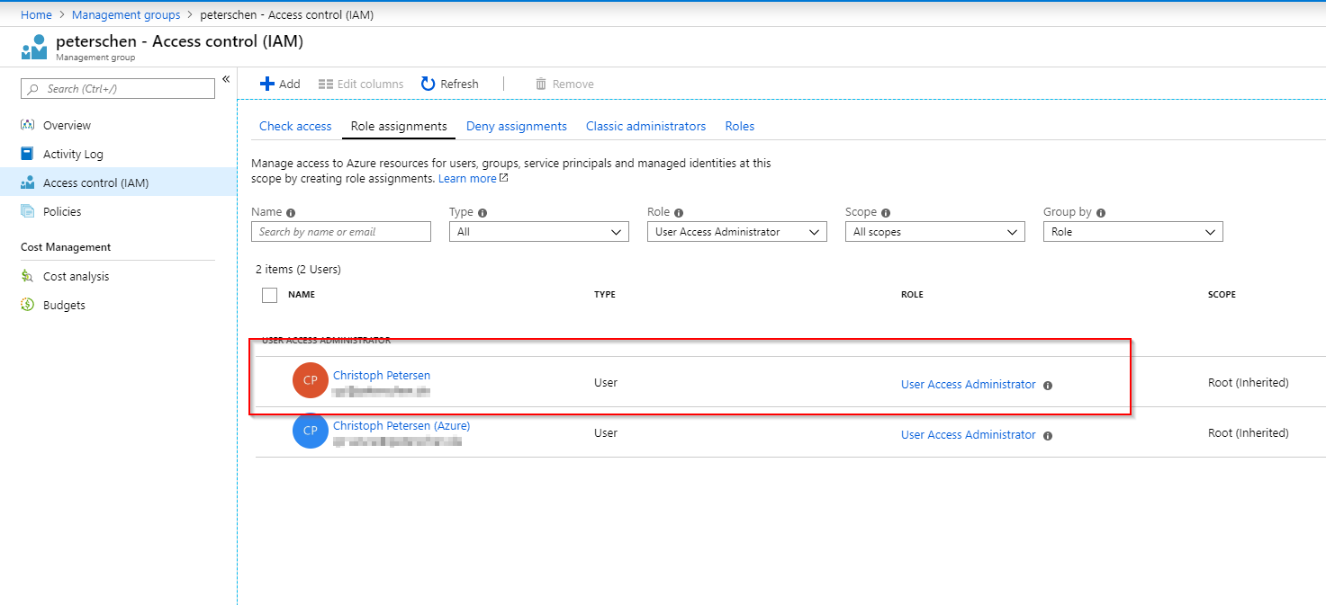Open the Deny assignments tab
This screenshot has height=605, width=1326.
pos(517,126)
